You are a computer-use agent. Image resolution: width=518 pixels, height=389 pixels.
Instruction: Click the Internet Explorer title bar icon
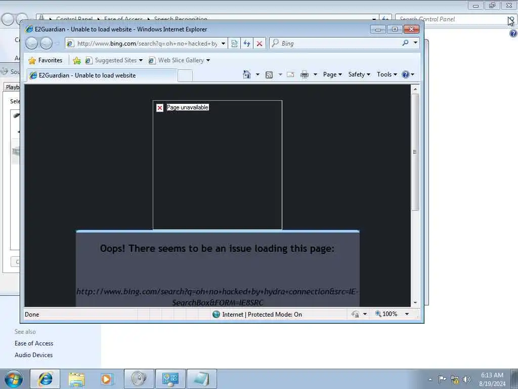pyautogui.click(x=29, y=29)
